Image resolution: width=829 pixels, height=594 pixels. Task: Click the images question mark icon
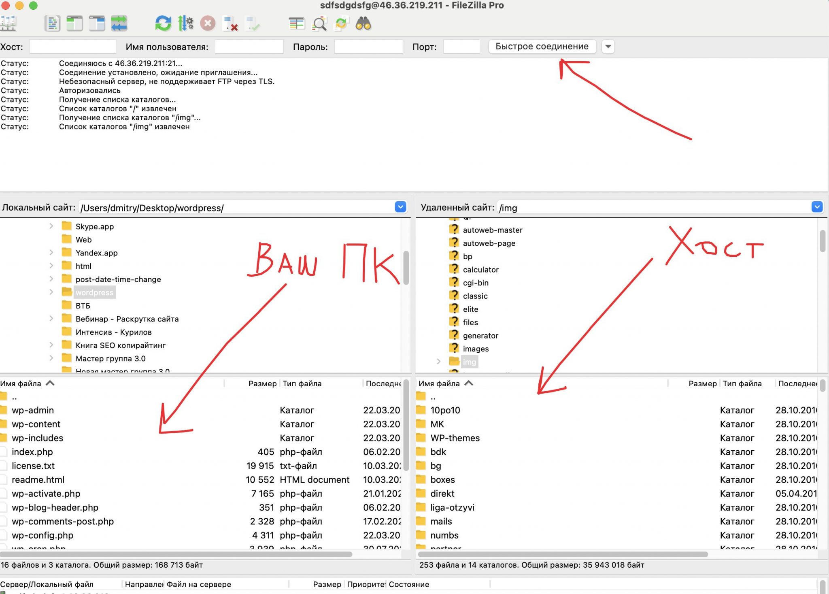pos(454,349)
